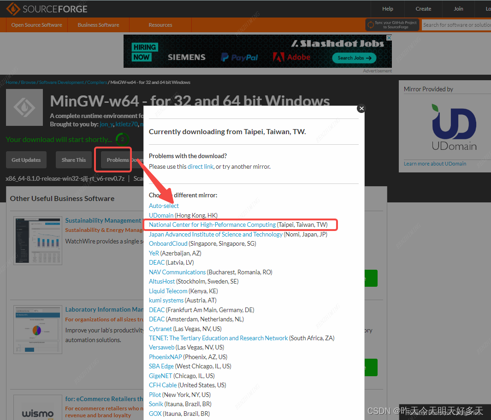Click Sustainability Management screenshot thumbnail
The image size is (491, 420).
[38, 241]
